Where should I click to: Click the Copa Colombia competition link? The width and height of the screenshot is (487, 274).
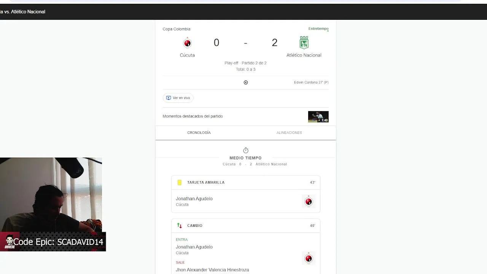tap(177, 29)
